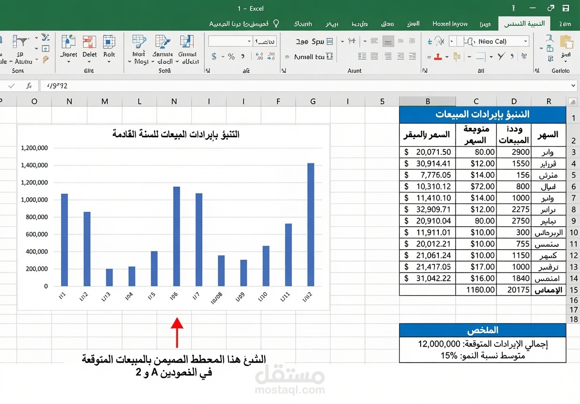Expand the formula bar chevron

coord(573,86)
